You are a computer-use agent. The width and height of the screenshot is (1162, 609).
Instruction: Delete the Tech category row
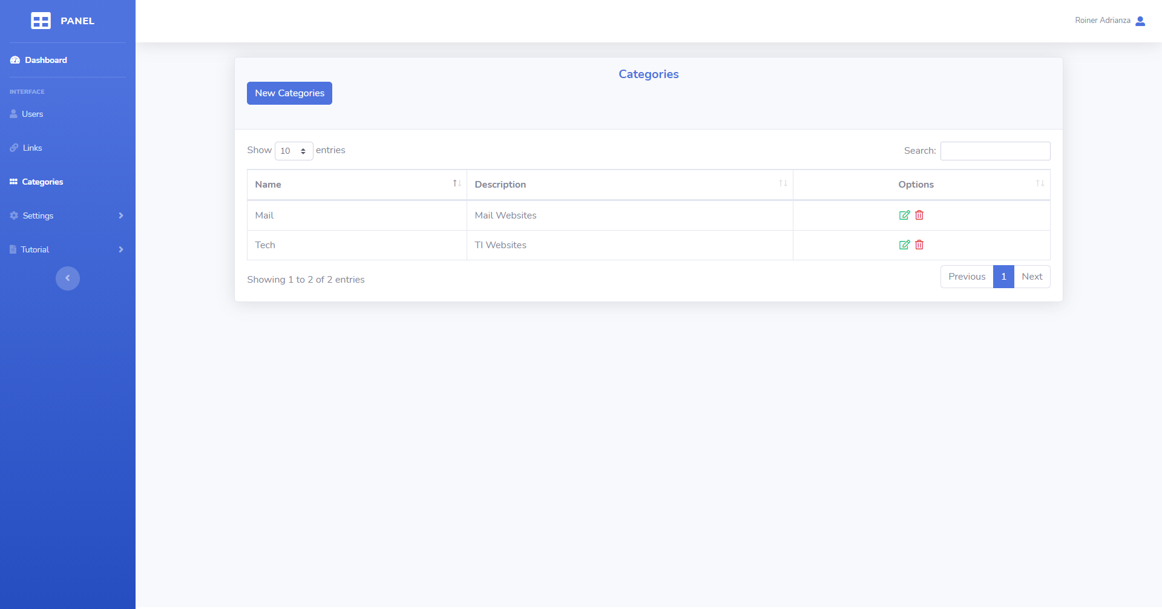919,245
